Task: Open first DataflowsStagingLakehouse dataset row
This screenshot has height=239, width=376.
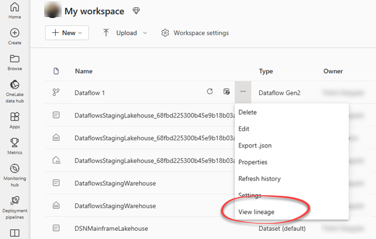Action: tap(155, 115)
